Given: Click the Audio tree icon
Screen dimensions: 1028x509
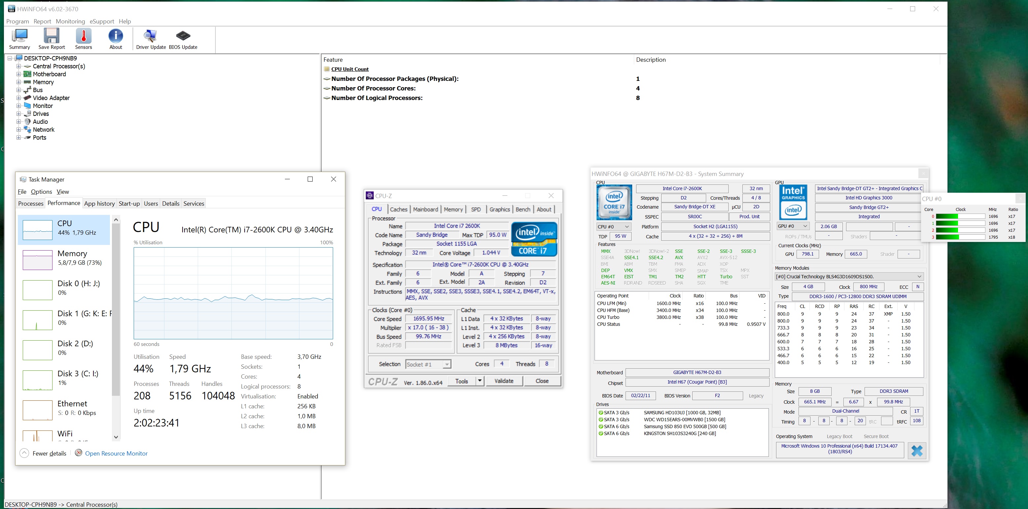Looking at the screenshot, I should click(27, 122).
